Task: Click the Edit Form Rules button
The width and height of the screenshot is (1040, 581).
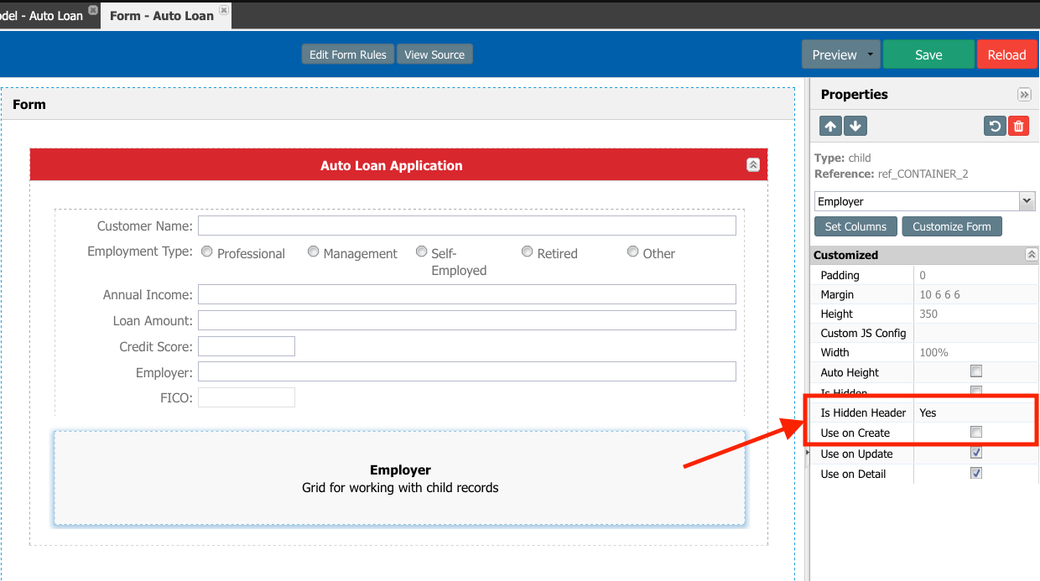Action: pos(347,54)
